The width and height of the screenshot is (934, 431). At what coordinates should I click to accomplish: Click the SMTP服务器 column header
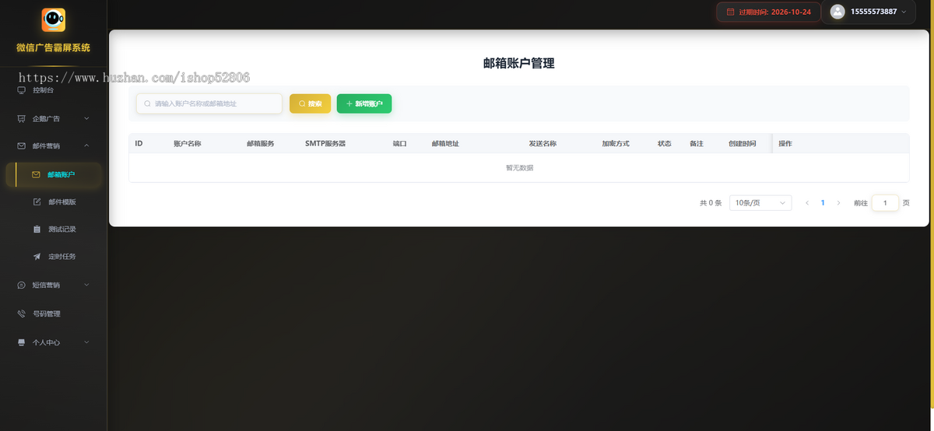click(325, 144)
